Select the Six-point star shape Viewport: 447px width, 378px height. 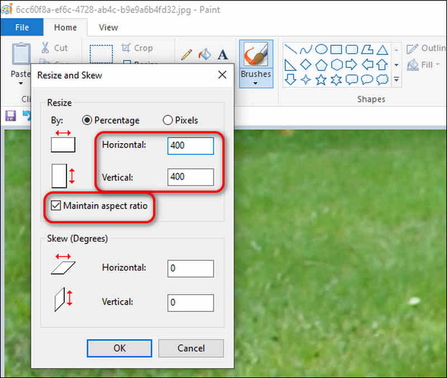point(336,79)
